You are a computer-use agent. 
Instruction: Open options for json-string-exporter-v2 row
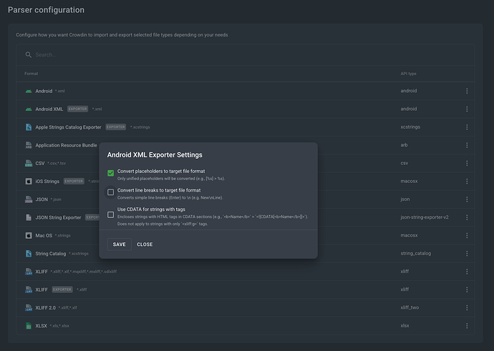coord(467,217)
